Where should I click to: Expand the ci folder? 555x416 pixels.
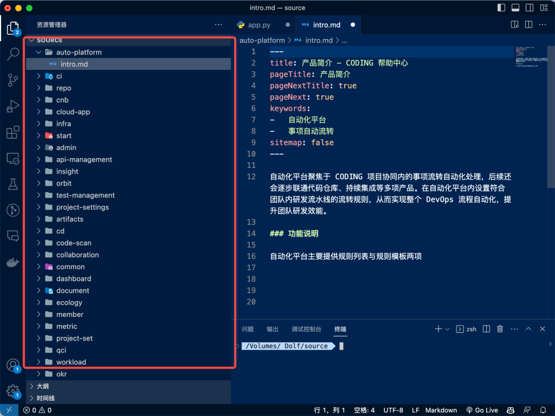coord(39,76)
